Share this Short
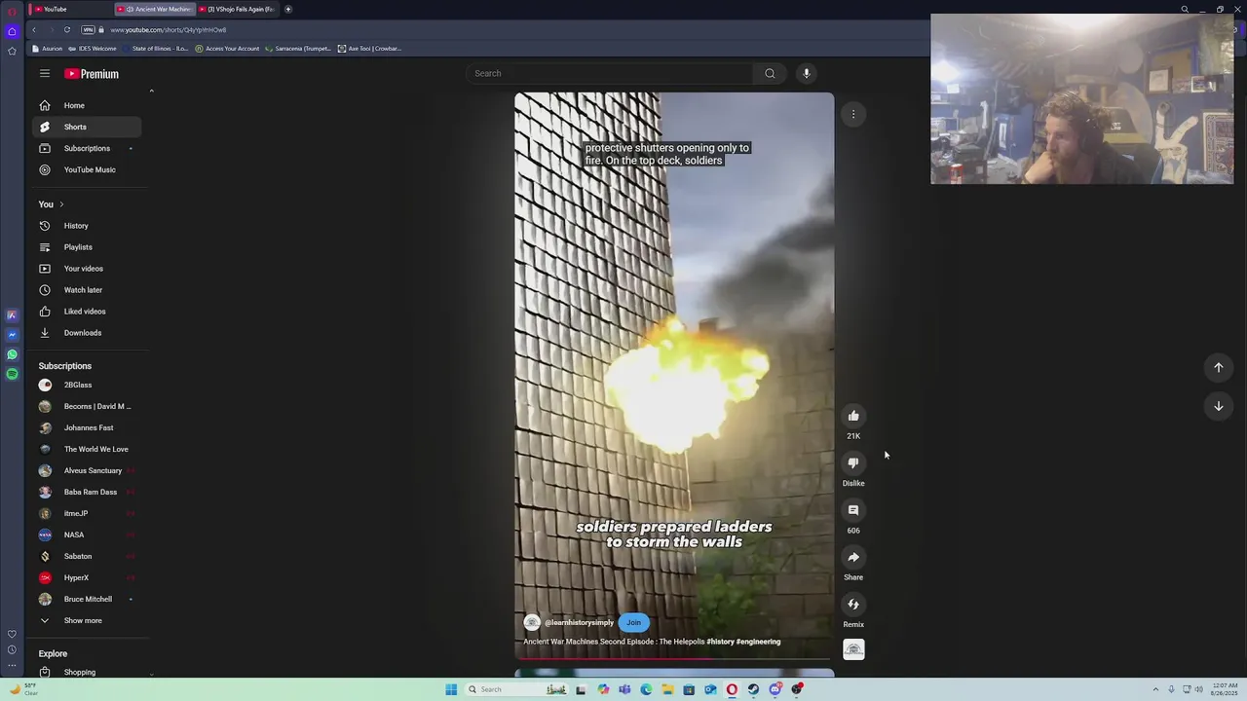The height and width of the screenshot is (701, 1247). [x=853, y=557]
